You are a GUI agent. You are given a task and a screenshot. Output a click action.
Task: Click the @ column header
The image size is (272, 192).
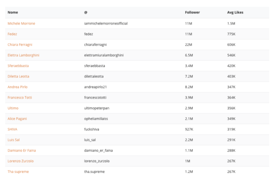coord(86,12)
